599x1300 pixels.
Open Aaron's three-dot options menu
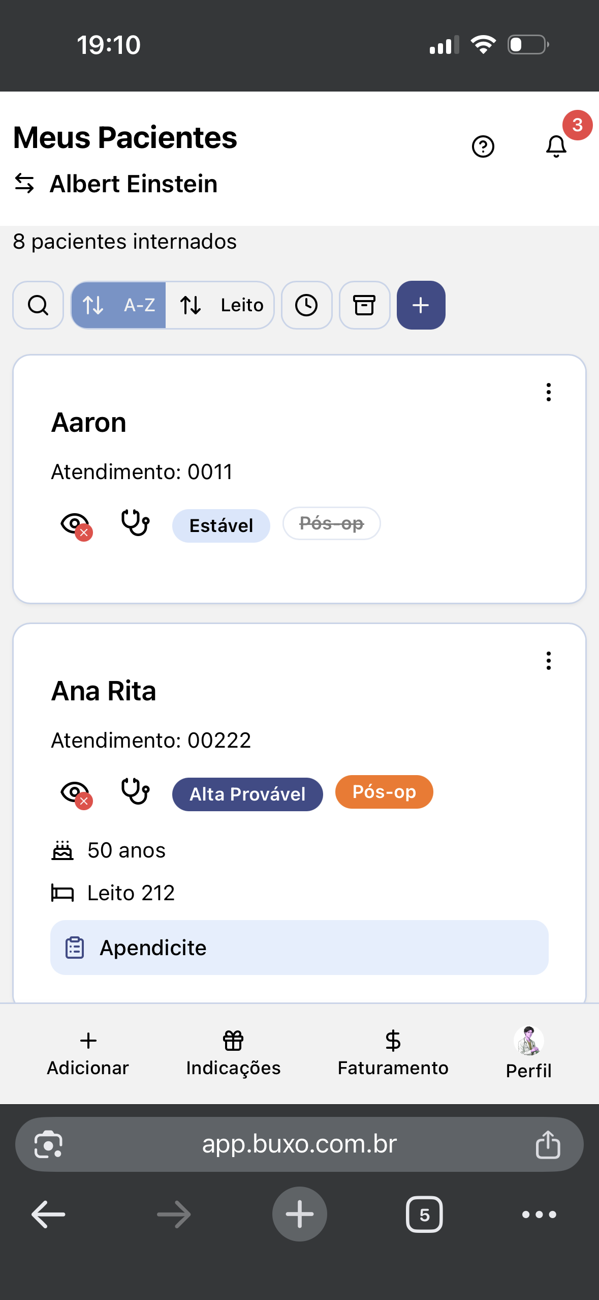[548, 392]
